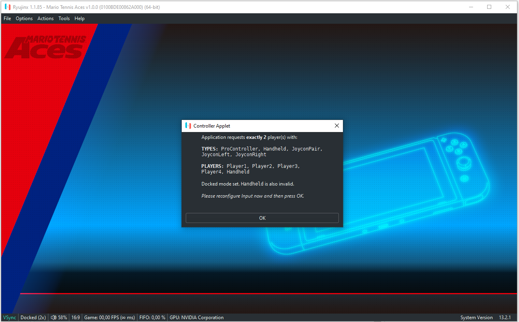The width and height of the screenshot is (519, 322).
Task: Click the 'Docked mode set' message
Action: pos(248,184)
